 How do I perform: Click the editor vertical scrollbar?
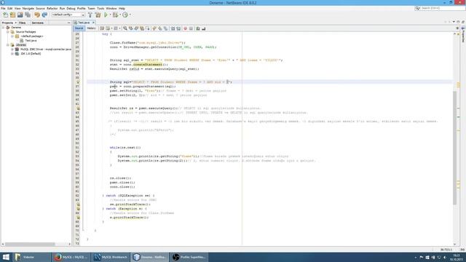454,148
